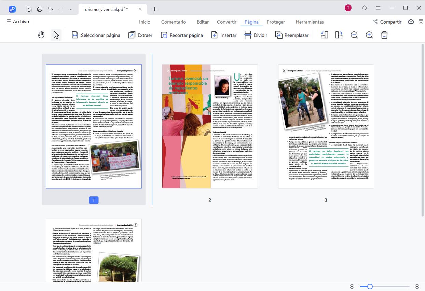This screenshot has width=425, height=291.
Task: Open the Archivo menu
Action: click(x=18, y=22)
